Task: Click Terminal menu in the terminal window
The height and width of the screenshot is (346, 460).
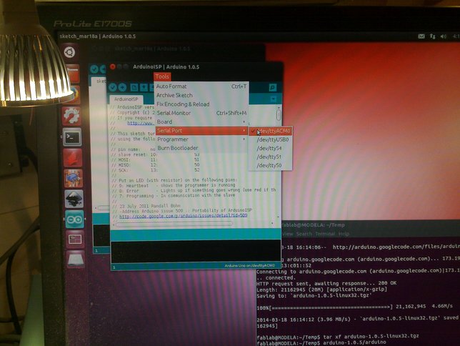Action: pyautogui.click(x=325, y=234)
